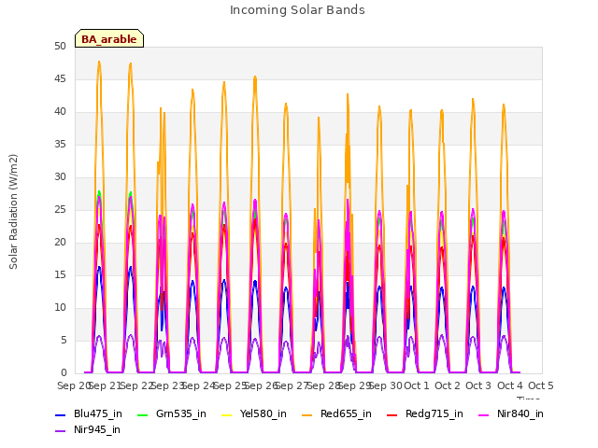The height and width of the screenshot is (448, 598).
Task: Click the Grn535_in legend label
Action: click(x=181, y=414)
